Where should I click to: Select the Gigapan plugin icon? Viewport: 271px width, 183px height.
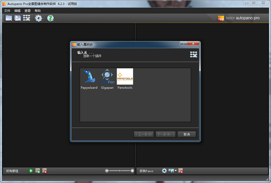(107, 76)
